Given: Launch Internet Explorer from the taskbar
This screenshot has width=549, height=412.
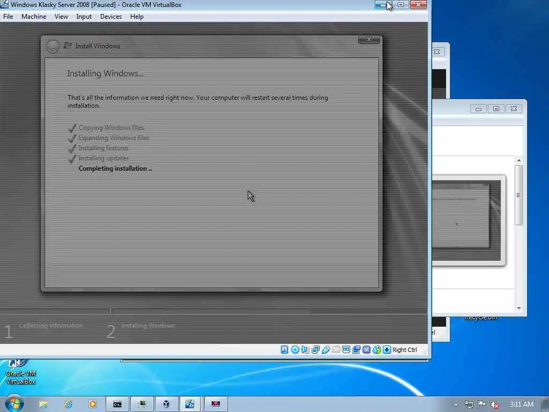Looking at the screenshot, I should (68, 404).
